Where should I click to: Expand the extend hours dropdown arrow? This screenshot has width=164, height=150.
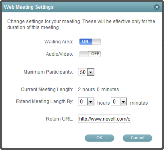pos(91,102)
